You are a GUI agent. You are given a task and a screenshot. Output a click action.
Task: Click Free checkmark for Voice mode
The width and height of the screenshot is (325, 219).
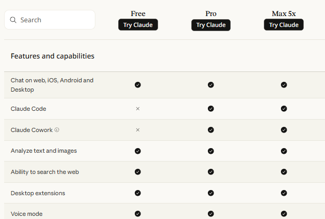tap(138, 214)
